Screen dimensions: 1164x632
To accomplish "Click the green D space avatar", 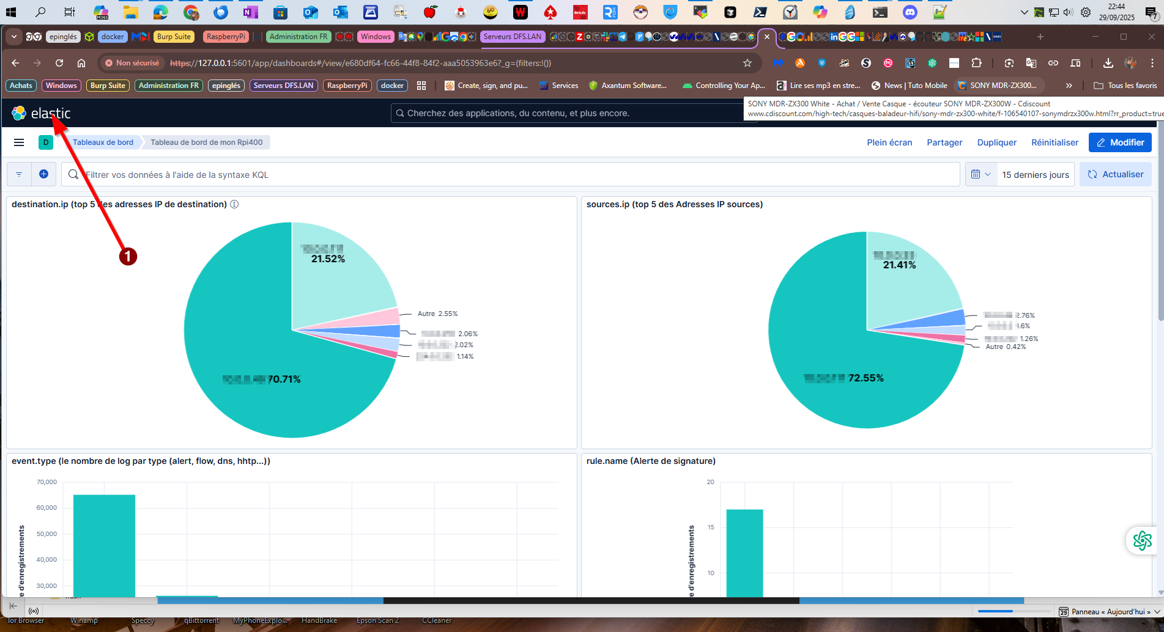I will click(x=46, y=142).
